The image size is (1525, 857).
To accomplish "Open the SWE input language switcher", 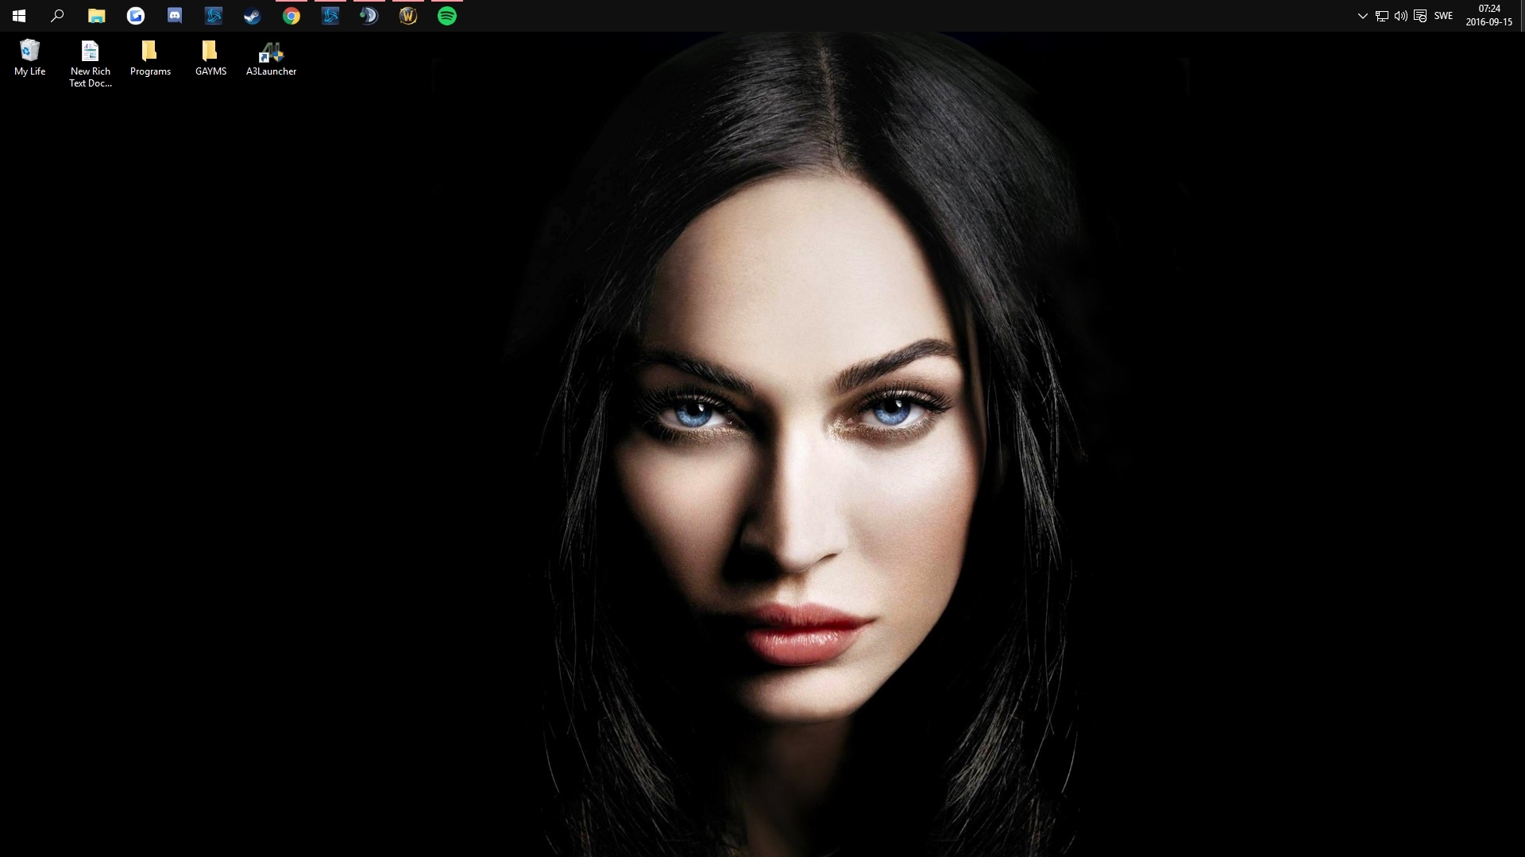I will tap(1443, 16).
